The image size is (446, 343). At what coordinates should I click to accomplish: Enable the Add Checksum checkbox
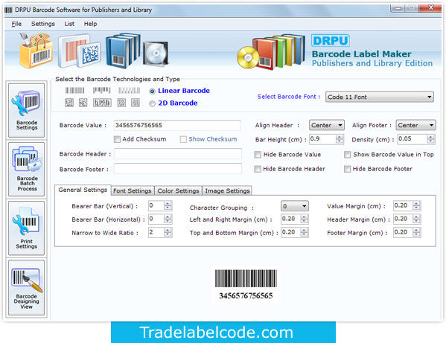[x=117, y=139]
